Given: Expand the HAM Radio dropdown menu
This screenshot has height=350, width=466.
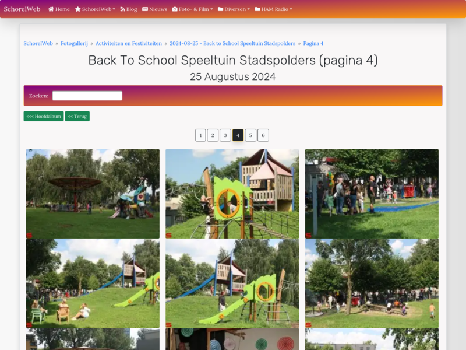Looking at the screenshot, I should (273, 9).
